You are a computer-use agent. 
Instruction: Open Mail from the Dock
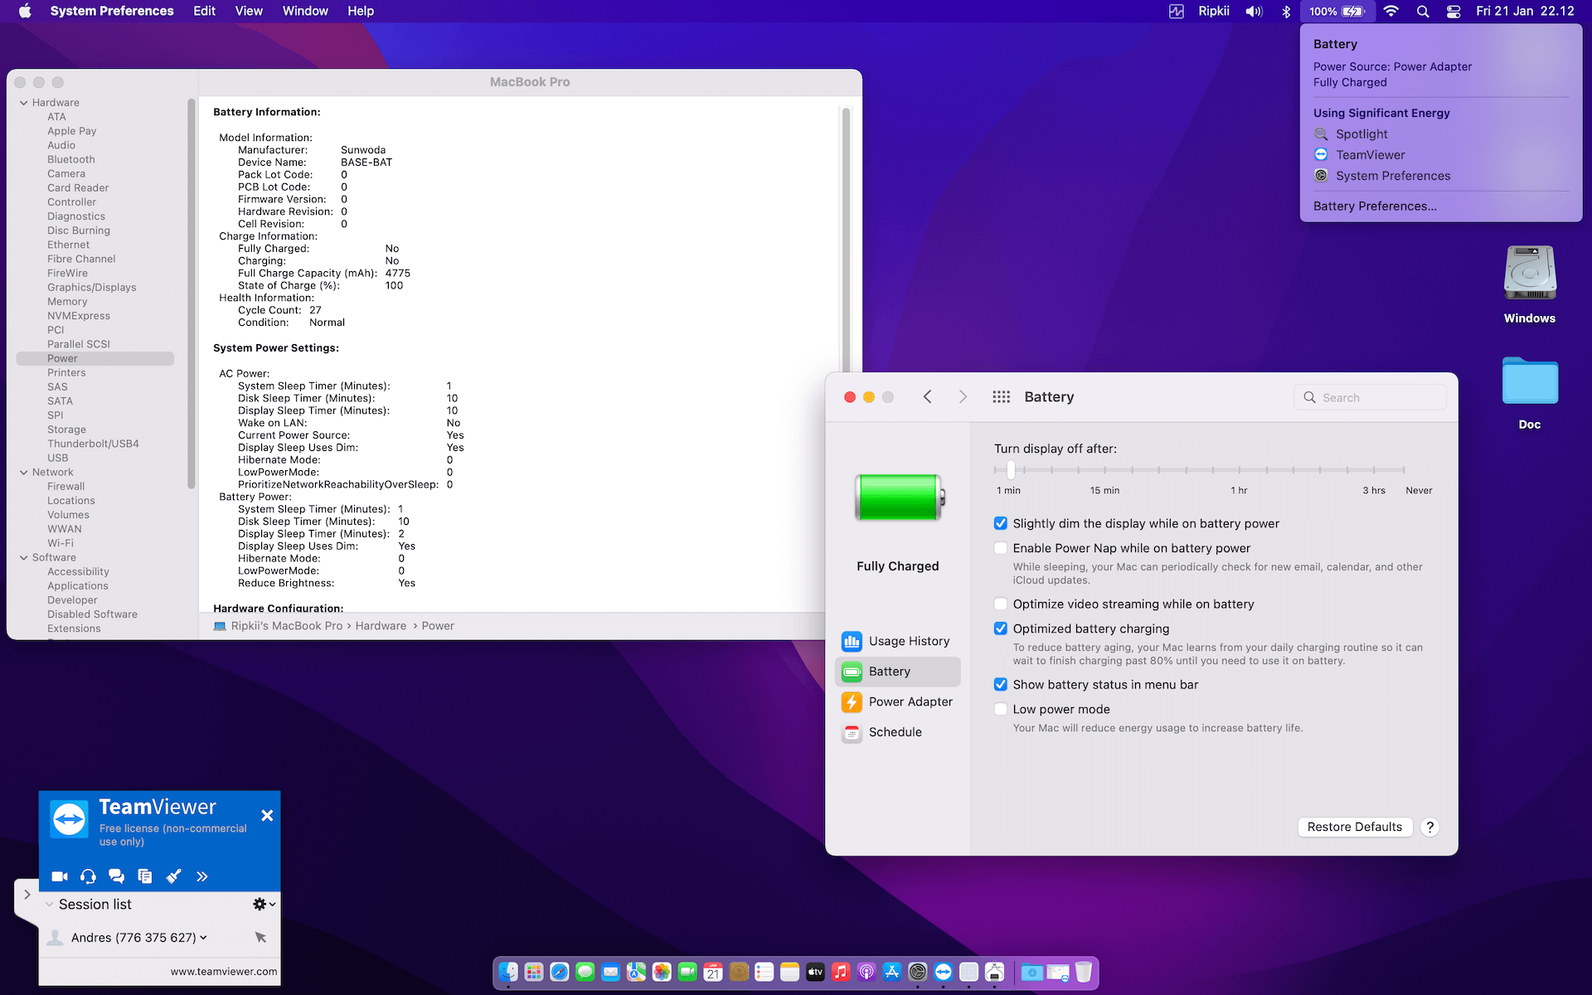tap(611, 972)
